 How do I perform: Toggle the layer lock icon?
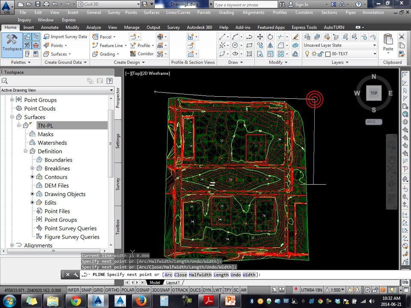click(321, 54)
